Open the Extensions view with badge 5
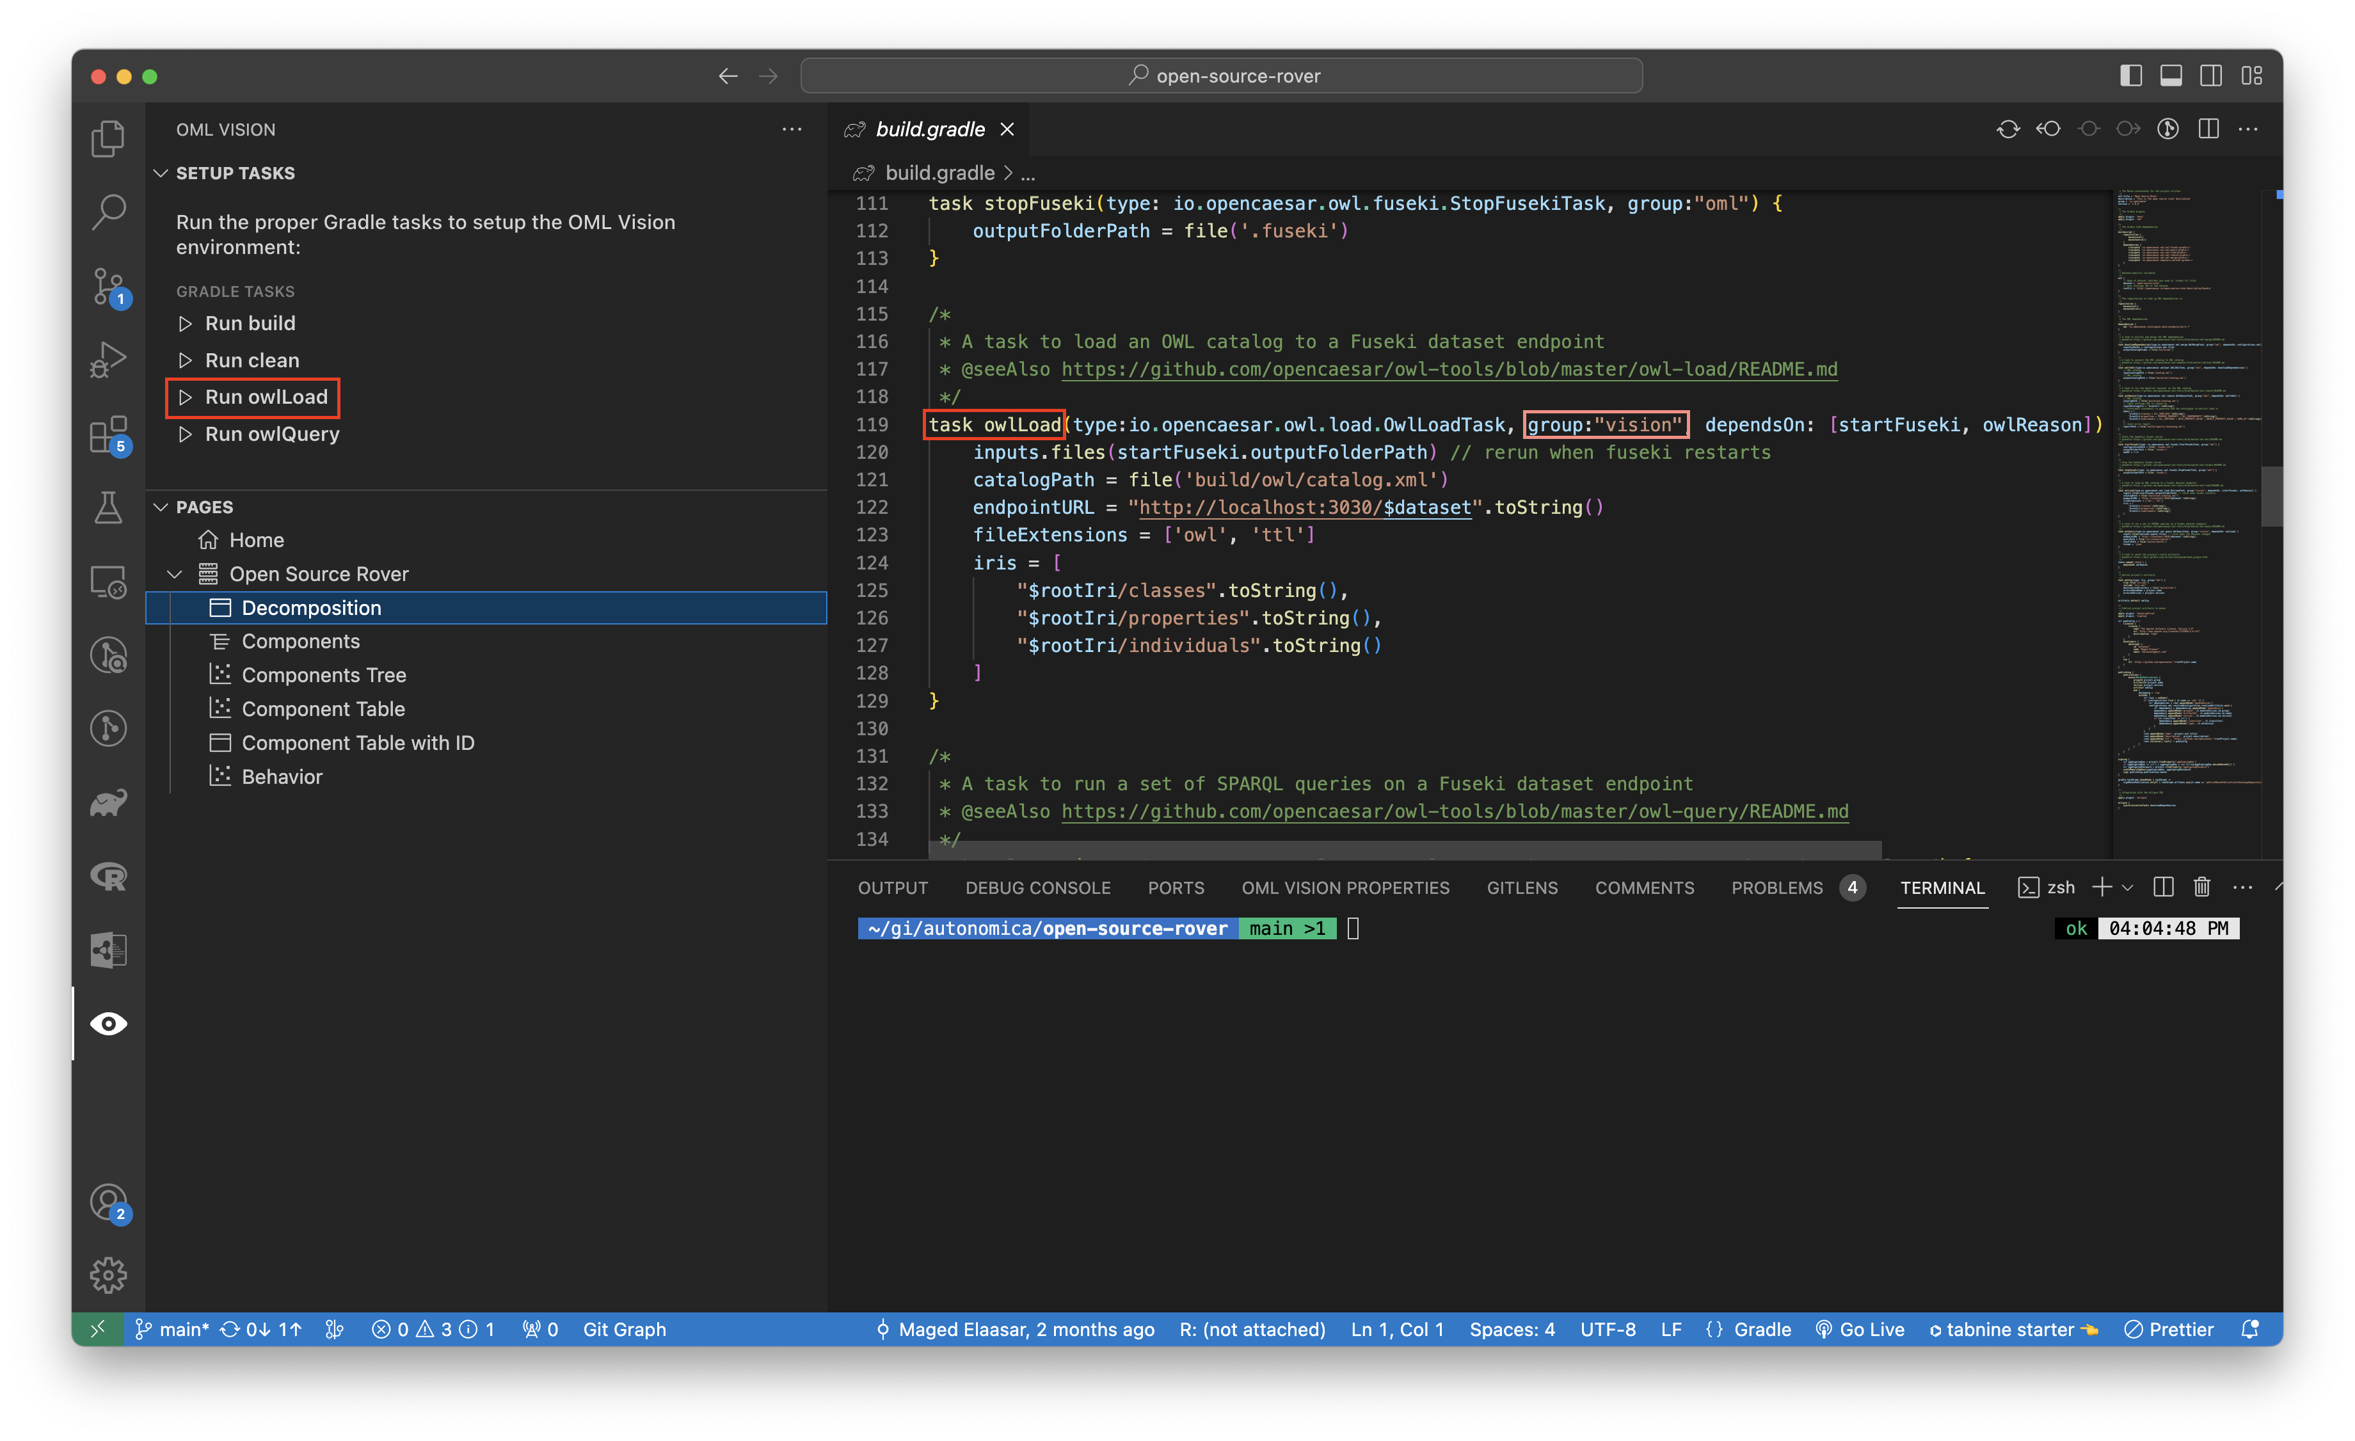Image resolution: width=2355 pixels, height=1441 pixels. pos(108,434)
